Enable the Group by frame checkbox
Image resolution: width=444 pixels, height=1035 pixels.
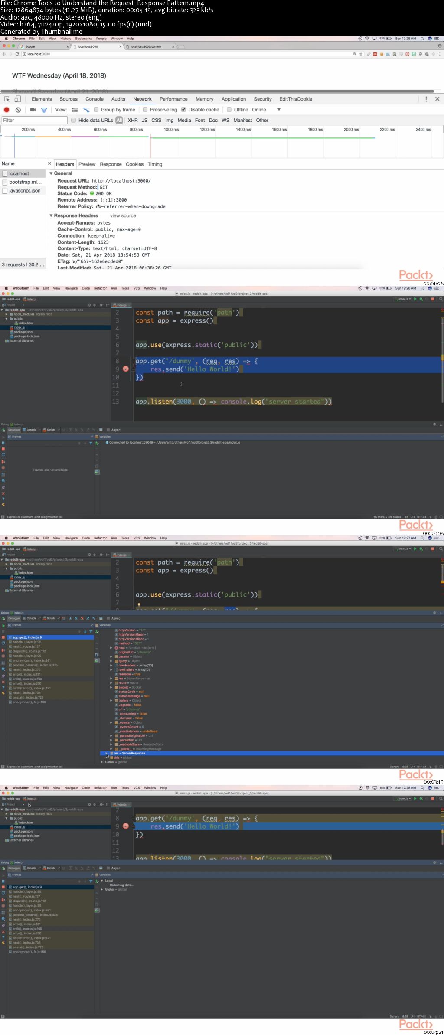[x=96, y=110]
